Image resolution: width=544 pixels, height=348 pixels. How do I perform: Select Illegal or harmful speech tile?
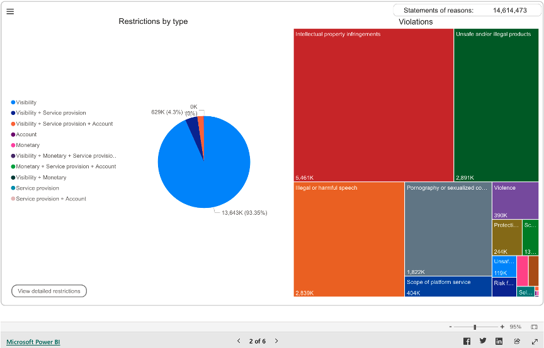(349, 239)
